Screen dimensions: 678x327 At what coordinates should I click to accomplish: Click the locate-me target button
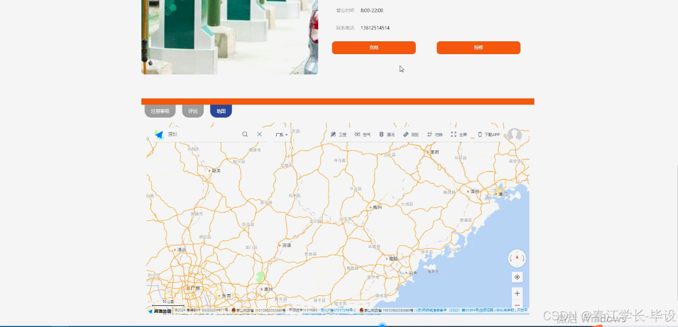click(x=517, y=277)
